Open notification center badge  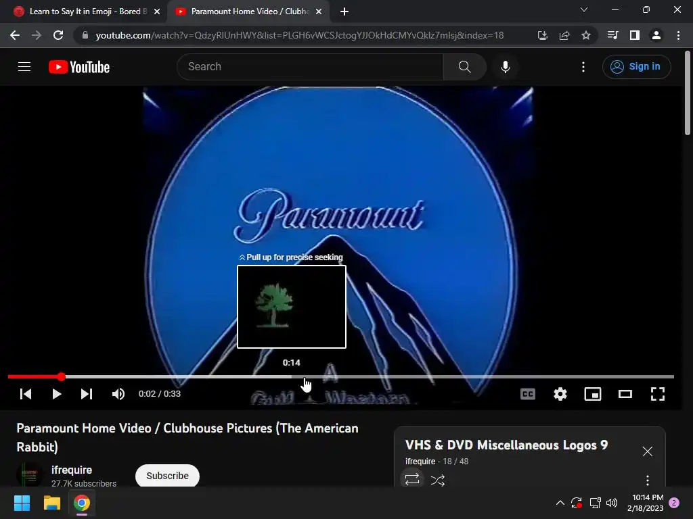tap(674, 503)
